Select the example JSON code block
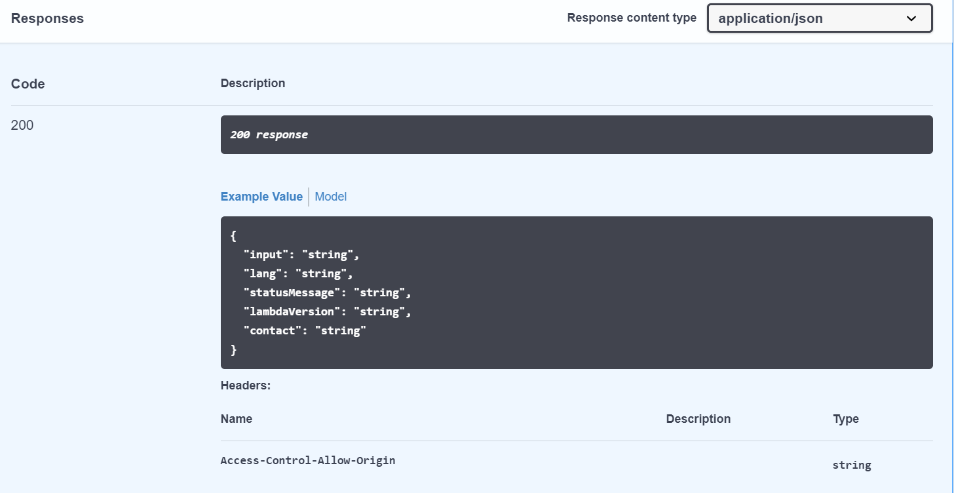This screenshot has width=954, height=493. coord(577,292)
